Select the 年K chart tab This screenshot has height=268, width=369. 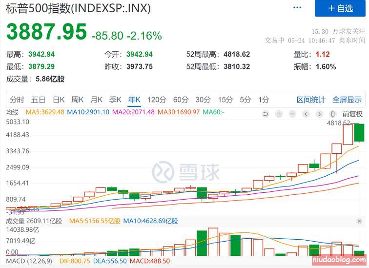[x=134, y=100]
